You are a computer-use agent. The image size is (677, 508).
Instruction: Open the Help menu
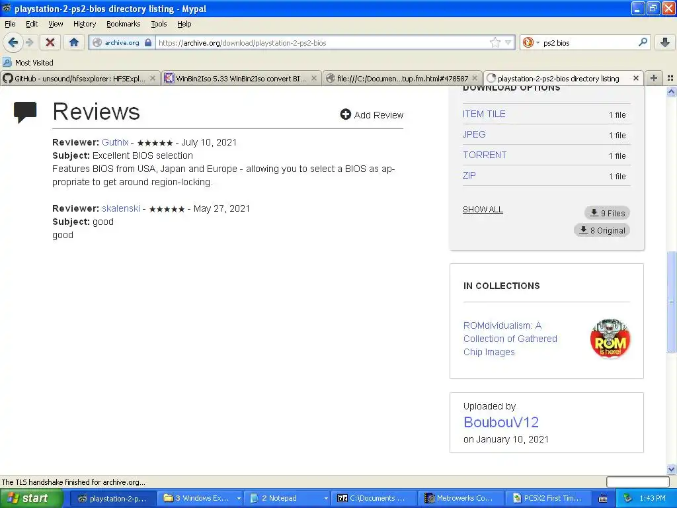(184, 24)
